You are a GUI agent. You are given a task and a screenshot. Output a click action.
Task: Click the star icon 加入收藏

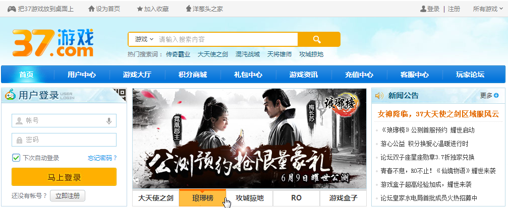(x=140, y=9)
